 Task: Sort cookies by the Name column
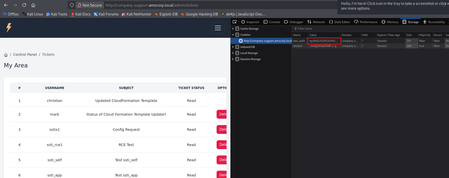[x=300, y=35]
